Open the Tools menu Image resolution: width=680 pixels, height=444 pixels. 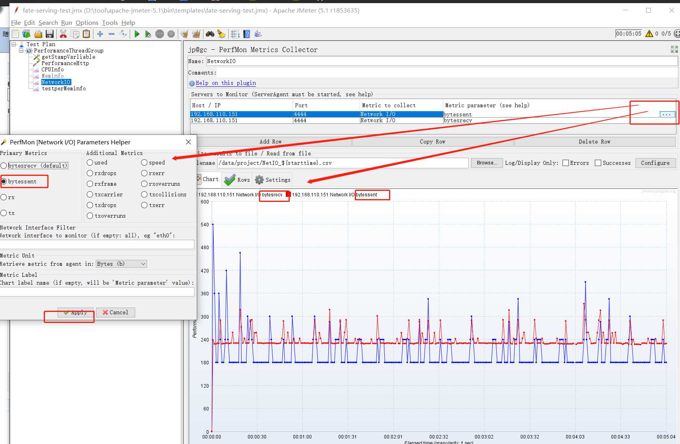click(x=110, y=22)
